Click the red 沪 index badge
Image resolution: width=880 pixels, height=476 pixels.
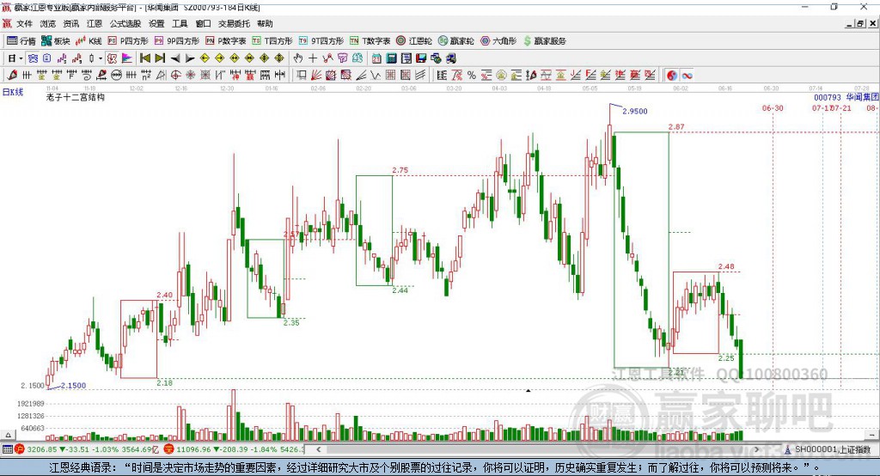(x=20, y=449)
